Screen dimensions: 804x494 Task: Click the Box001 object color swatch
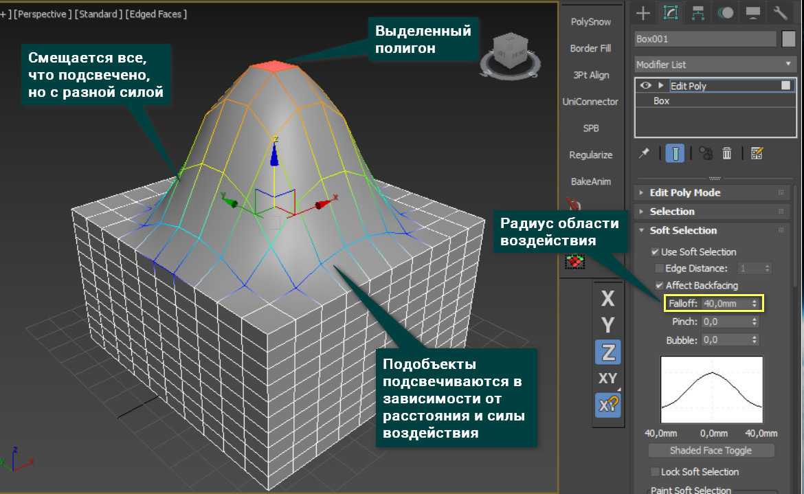[788, 39]
